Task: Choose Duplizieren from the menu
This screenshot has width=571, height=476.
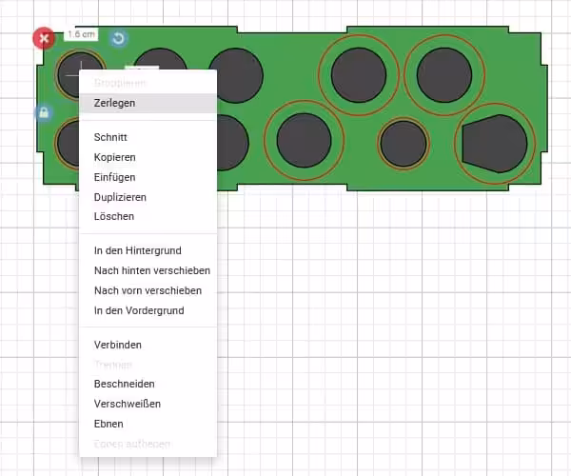Action: [120, 197]
